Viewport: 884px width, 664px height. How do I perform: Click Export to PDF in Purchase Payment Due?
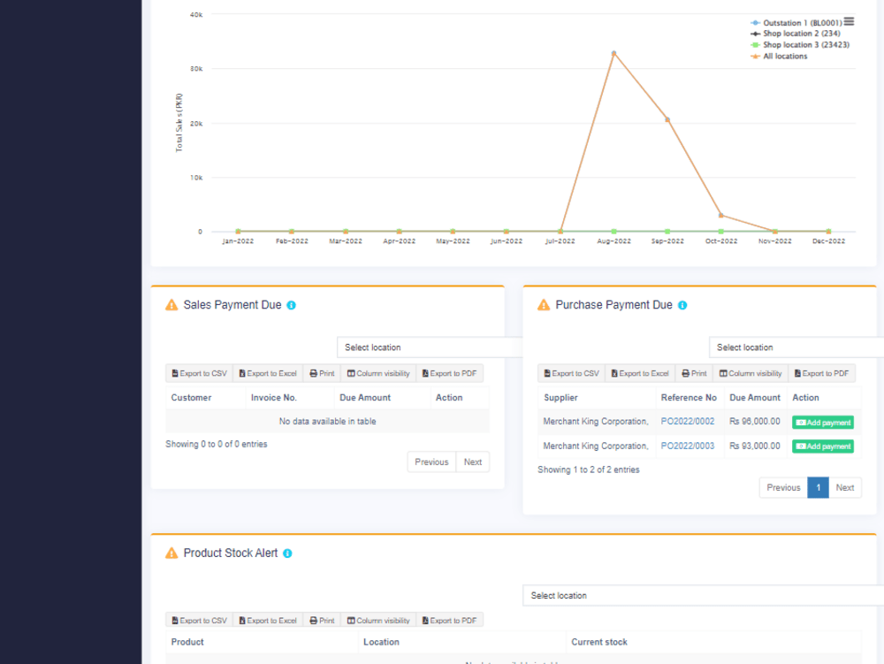[x=822, y=372]
